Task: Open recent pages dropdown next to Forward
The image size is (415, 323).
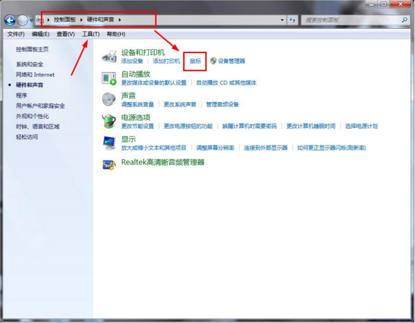Action: [x=31, y=20]
